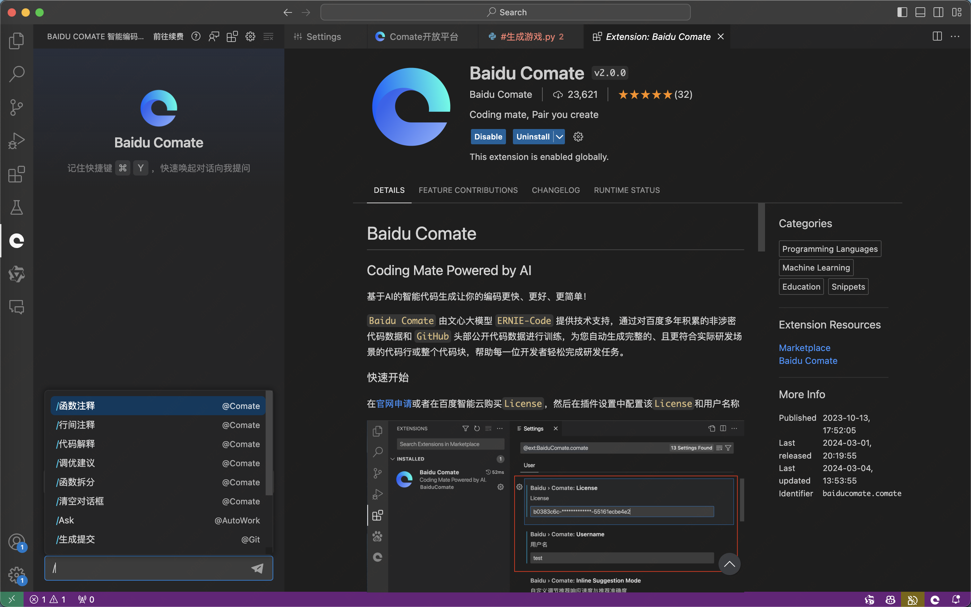Click the feedback person icon in Comate header
The width and height of the screenshot is (971, 607).
pos(214,36)
